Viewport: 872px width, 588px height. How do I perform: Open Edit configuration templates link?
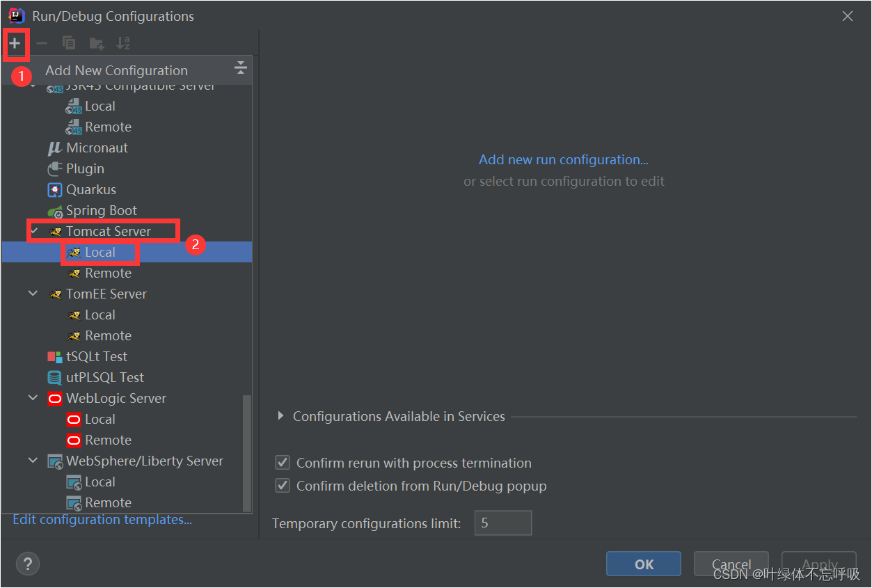pyautogui.click(x=102, y=519)
